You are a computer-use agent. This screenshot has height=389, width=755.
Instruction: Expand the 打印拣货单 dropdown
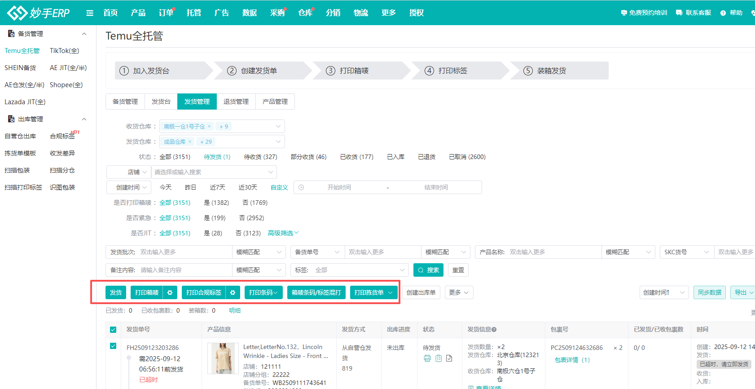(x=390, y=292)
